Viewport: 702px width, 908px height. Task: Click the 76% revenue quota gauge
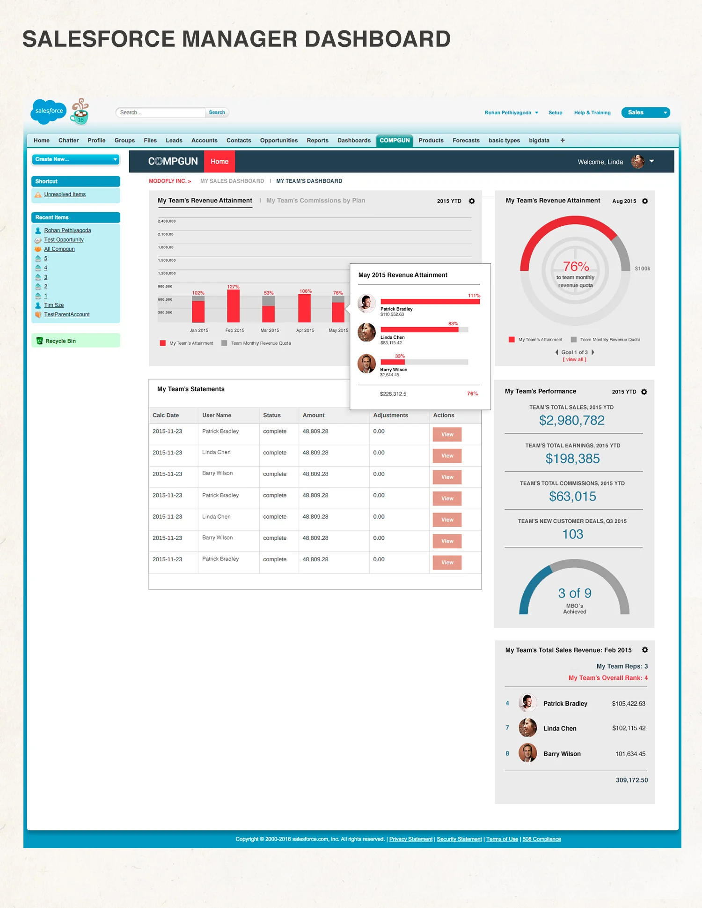coord(575,271)
